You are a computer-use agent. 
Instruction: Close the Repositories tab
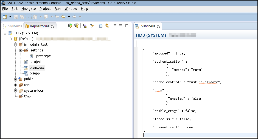coord(53,26)
